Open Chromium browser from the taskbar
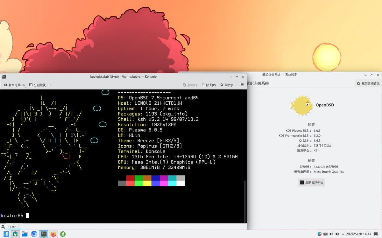Image resolution: width=382 pixels, height=238 pixels. pos(34,234)
